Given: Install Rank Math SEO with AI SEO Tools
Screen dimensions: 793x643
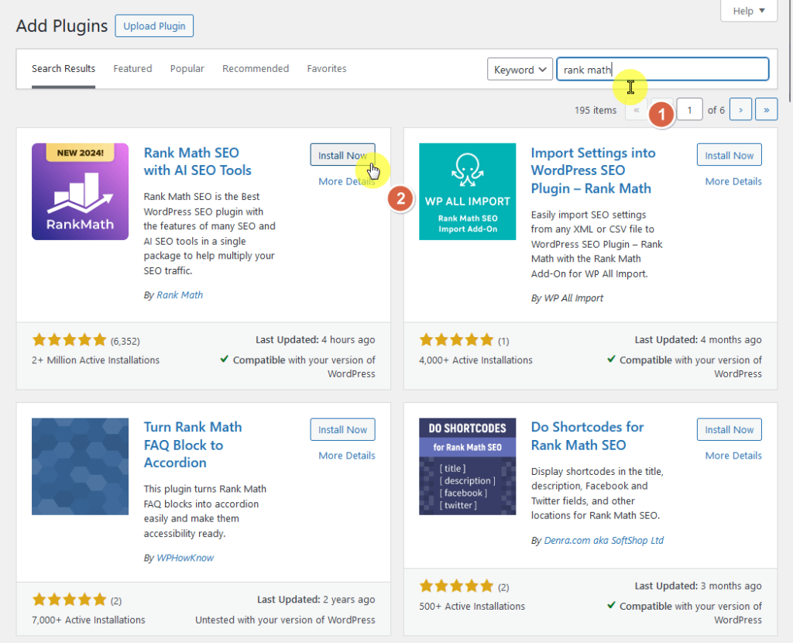Looking at the screenshot, I should click(x=342, y=155).
